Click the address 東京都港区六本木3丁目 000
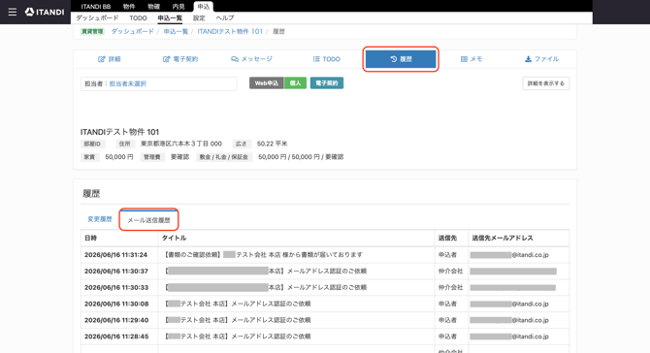The height and width of the screenshot is (353, 650). 181,144
